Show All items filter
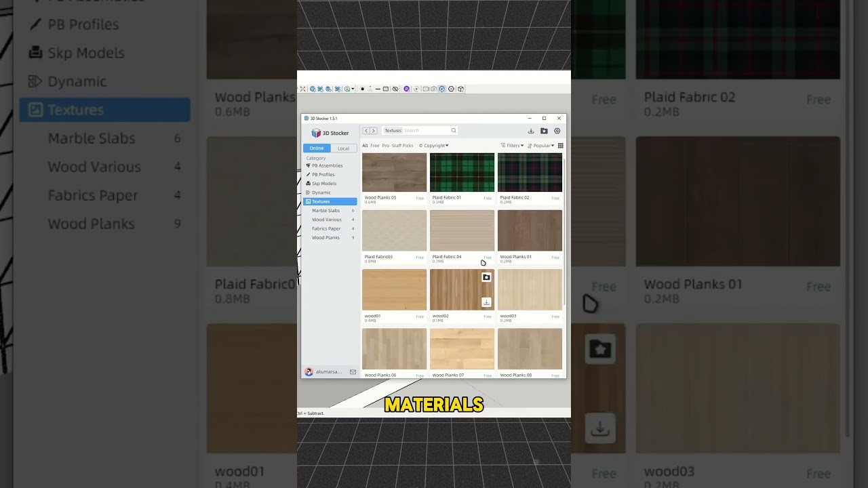Screen dimensions: 868x488 click(365, 146)
